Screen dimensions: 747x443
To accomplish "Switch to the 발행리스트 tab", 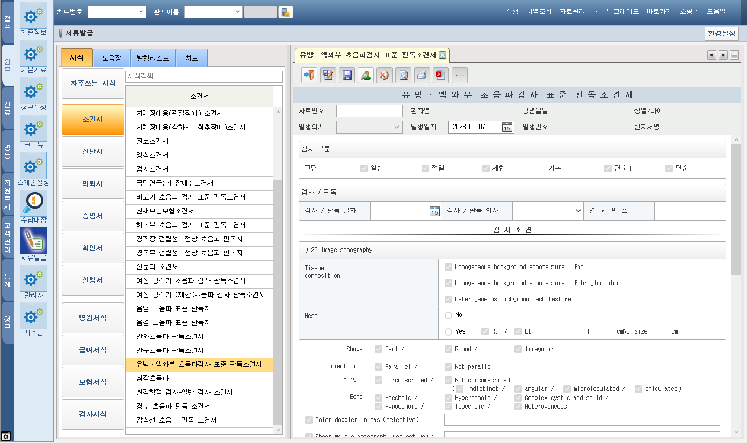I will point(153,58).
